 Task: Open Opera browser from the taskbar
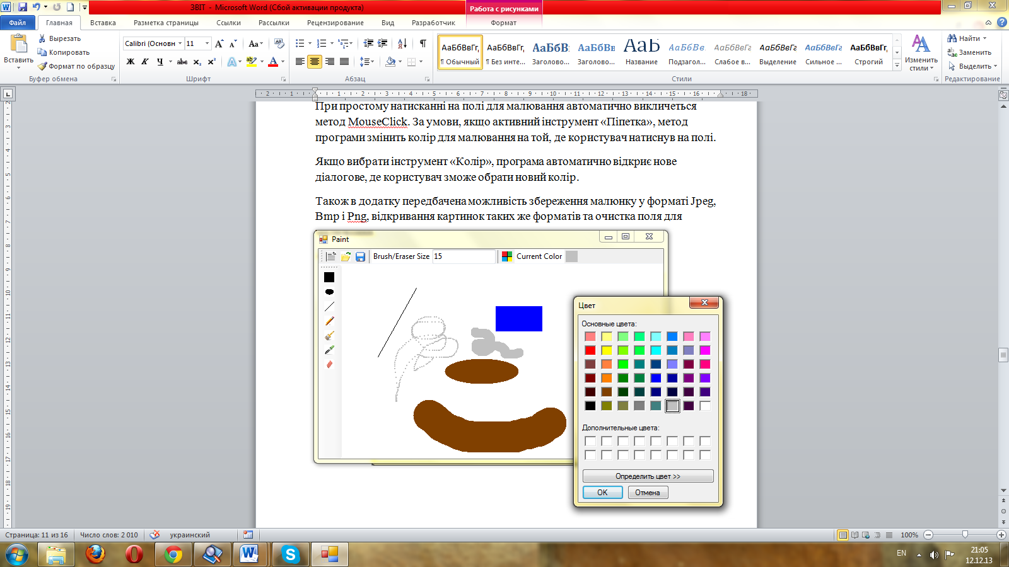click(x=134, y=554)
